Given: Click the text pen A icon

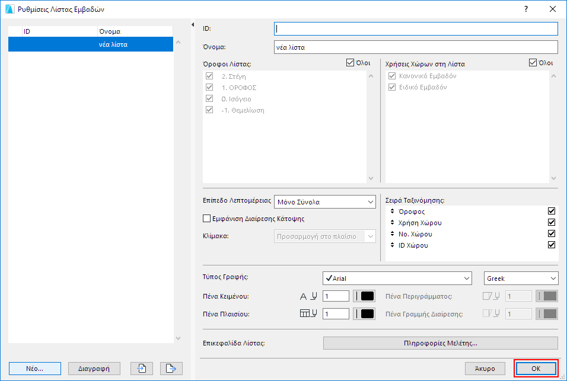Looking at the screenshot, I should click(303, 296).
